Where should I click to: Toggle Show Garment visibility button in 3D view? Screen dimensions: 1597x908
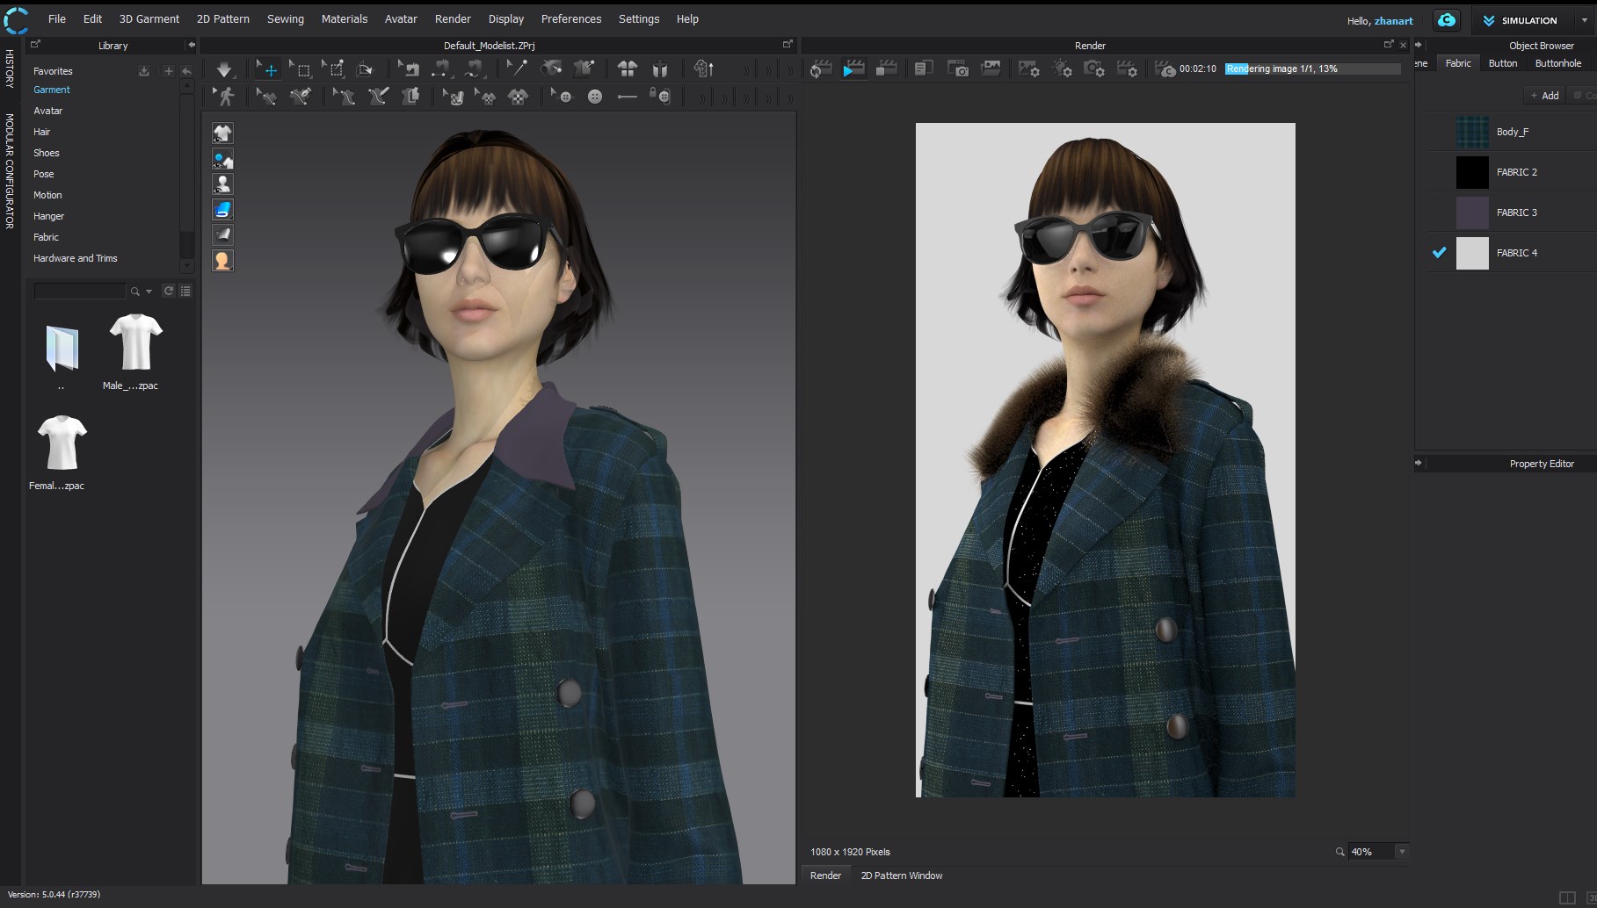(x=222, y=133)
